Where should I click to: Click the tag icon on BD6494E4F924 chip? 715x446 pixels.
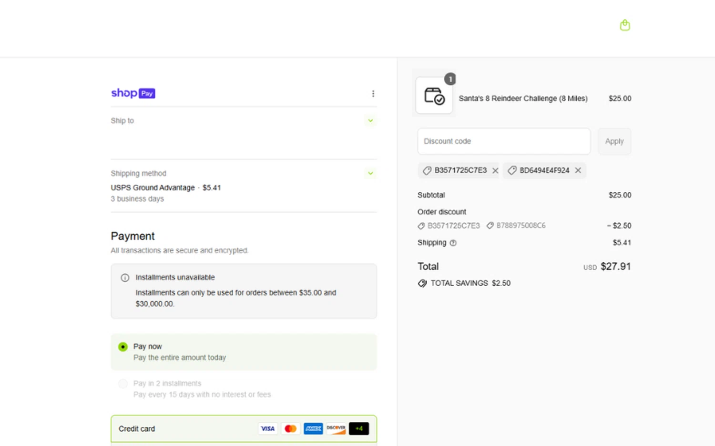(x=512, y=170)
